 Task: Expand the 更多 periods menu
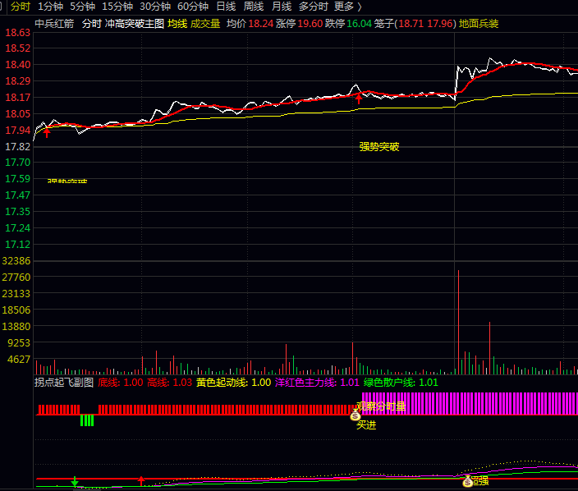pos(347,7)
